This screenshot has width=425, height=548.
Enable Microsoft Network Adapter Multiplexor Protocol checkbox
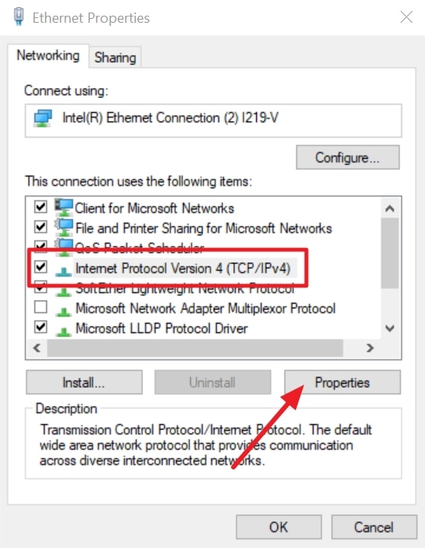[x=41, y=307]
